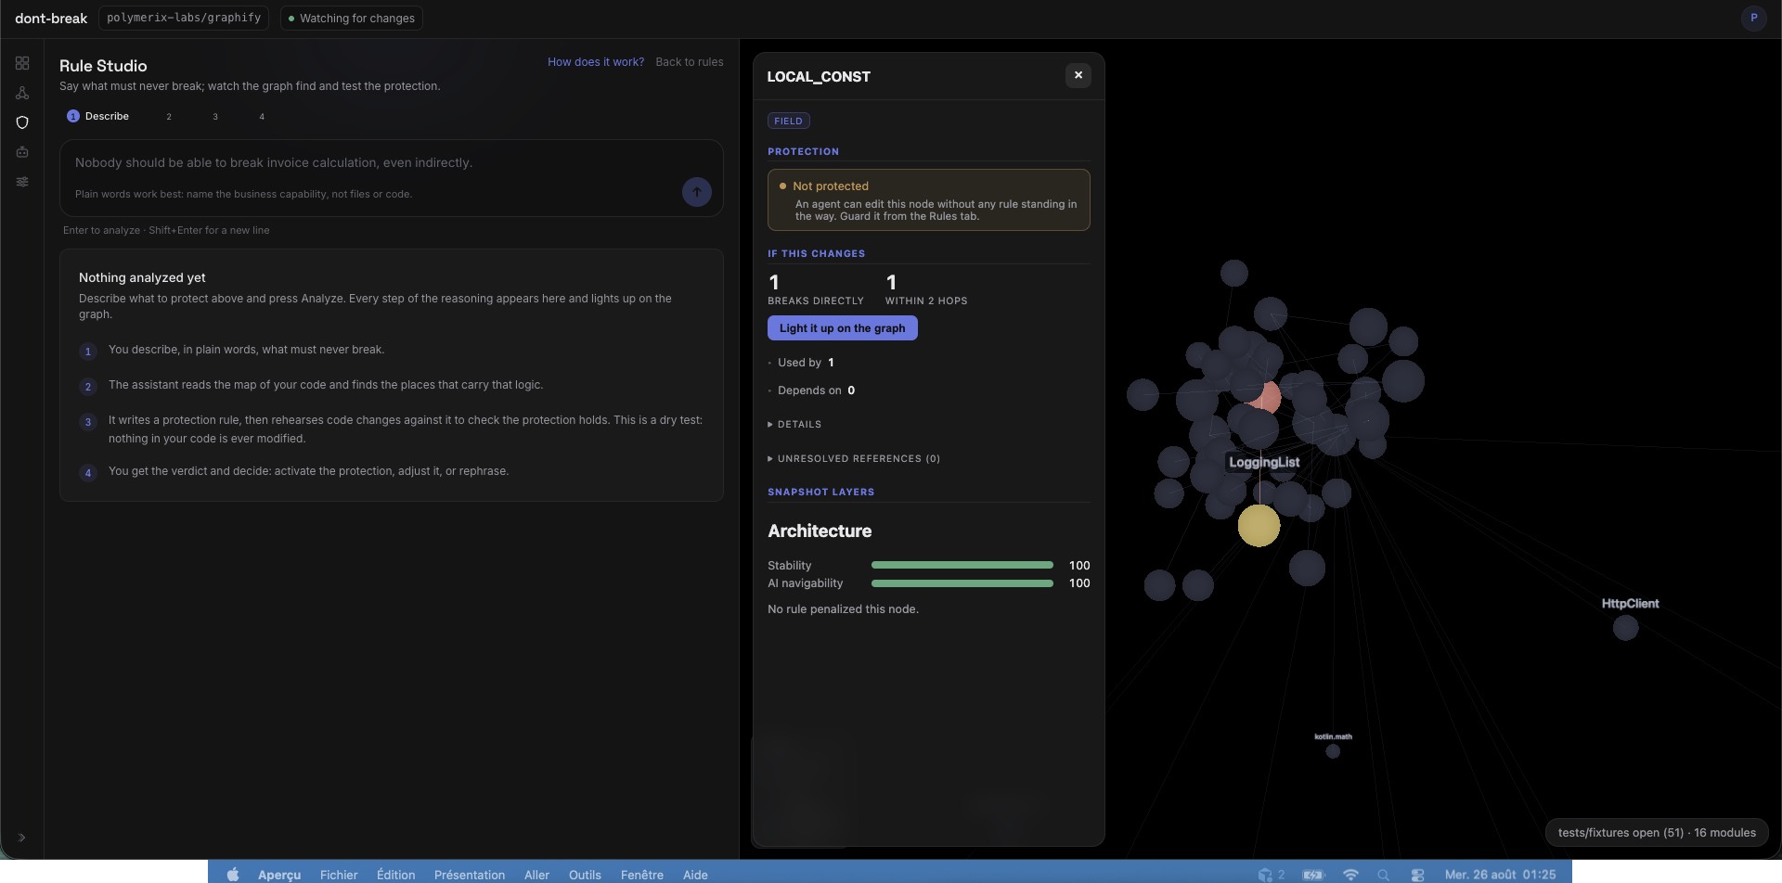
Task: Click the LoggingList node label
Action: click(1264, 462)
